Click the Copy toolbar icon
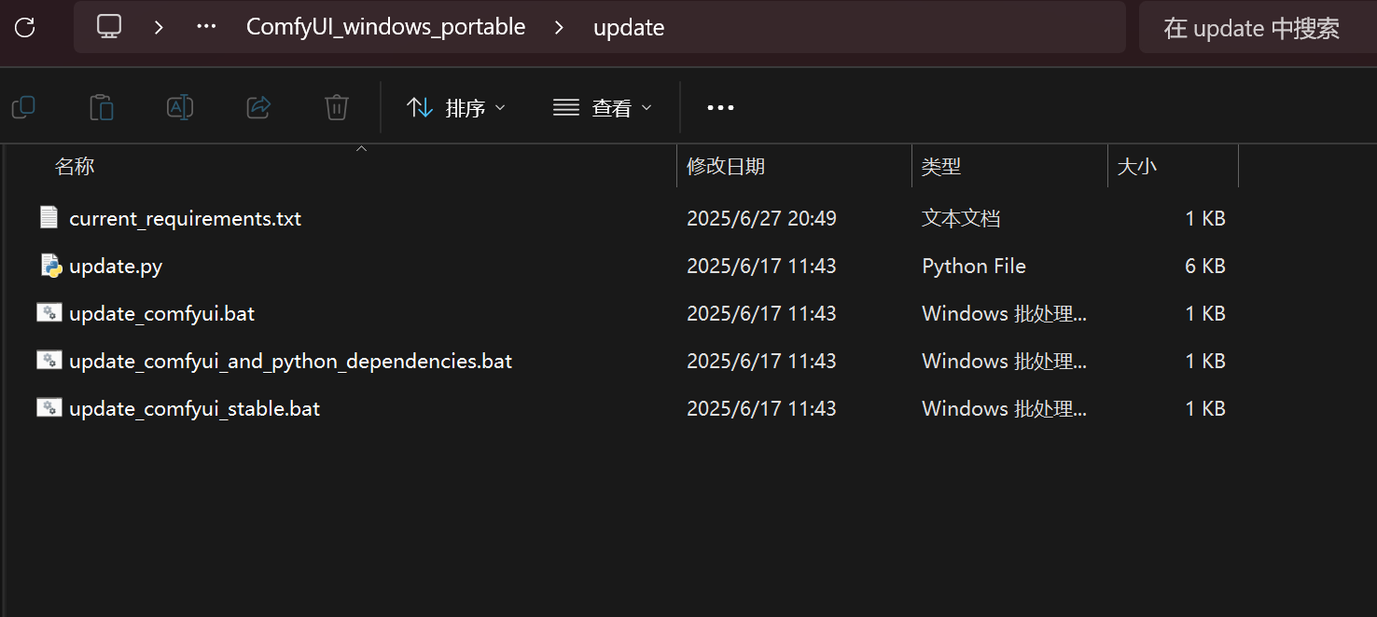 pos(23,108)
